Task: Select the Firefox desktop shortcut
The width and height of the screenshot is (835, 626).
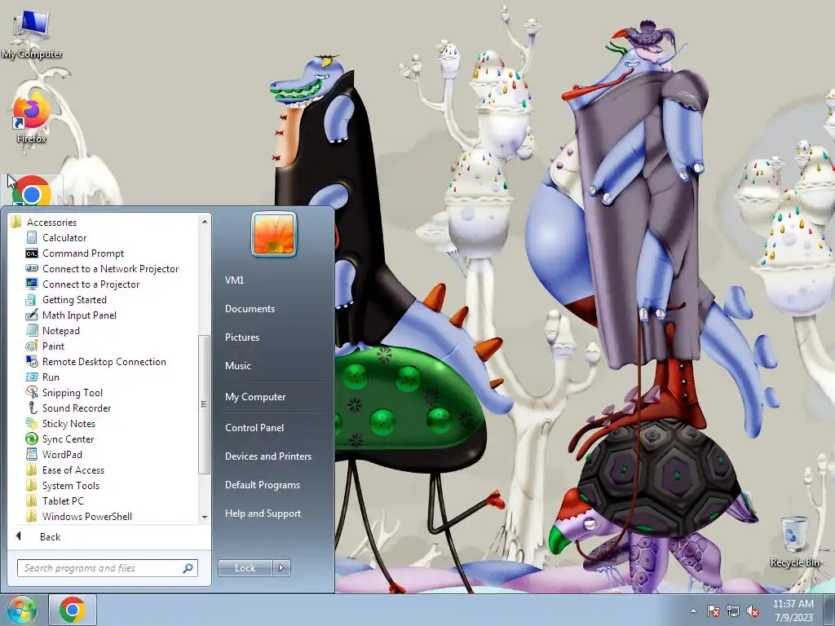Action: [32, 118]
